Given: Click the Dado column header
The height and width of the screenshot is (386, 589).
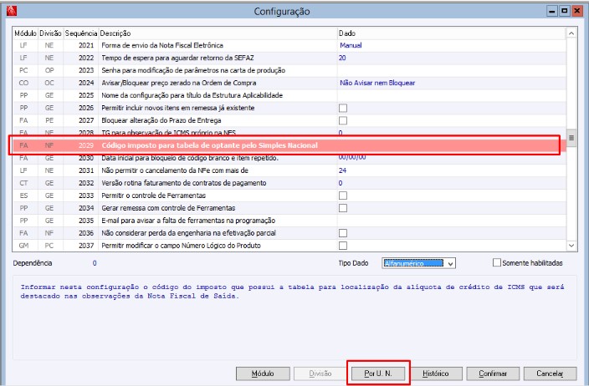Looking at the screenshot, I should click(452, 33).
